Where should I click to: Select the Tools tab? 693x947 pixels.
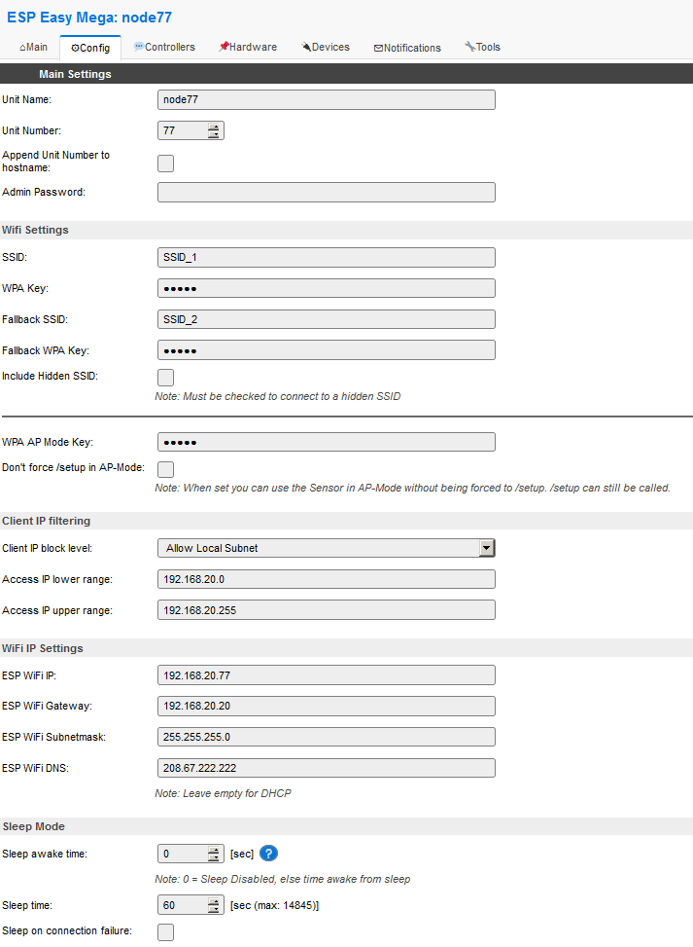482,47
